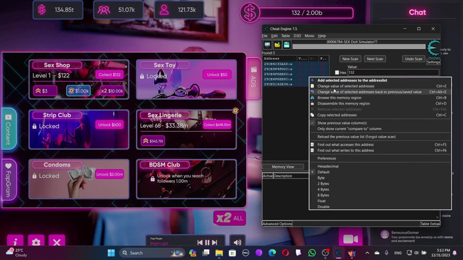Click the Next Scan button

click(x=375, y=58)
